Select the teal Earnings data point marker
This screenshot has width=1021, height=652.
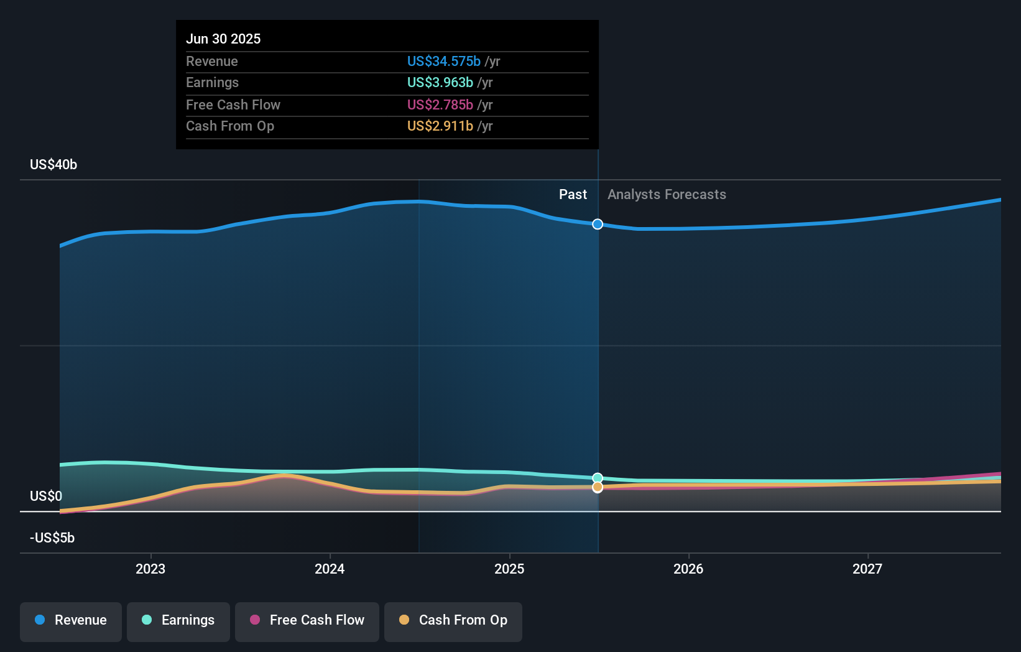coord(598,477)
